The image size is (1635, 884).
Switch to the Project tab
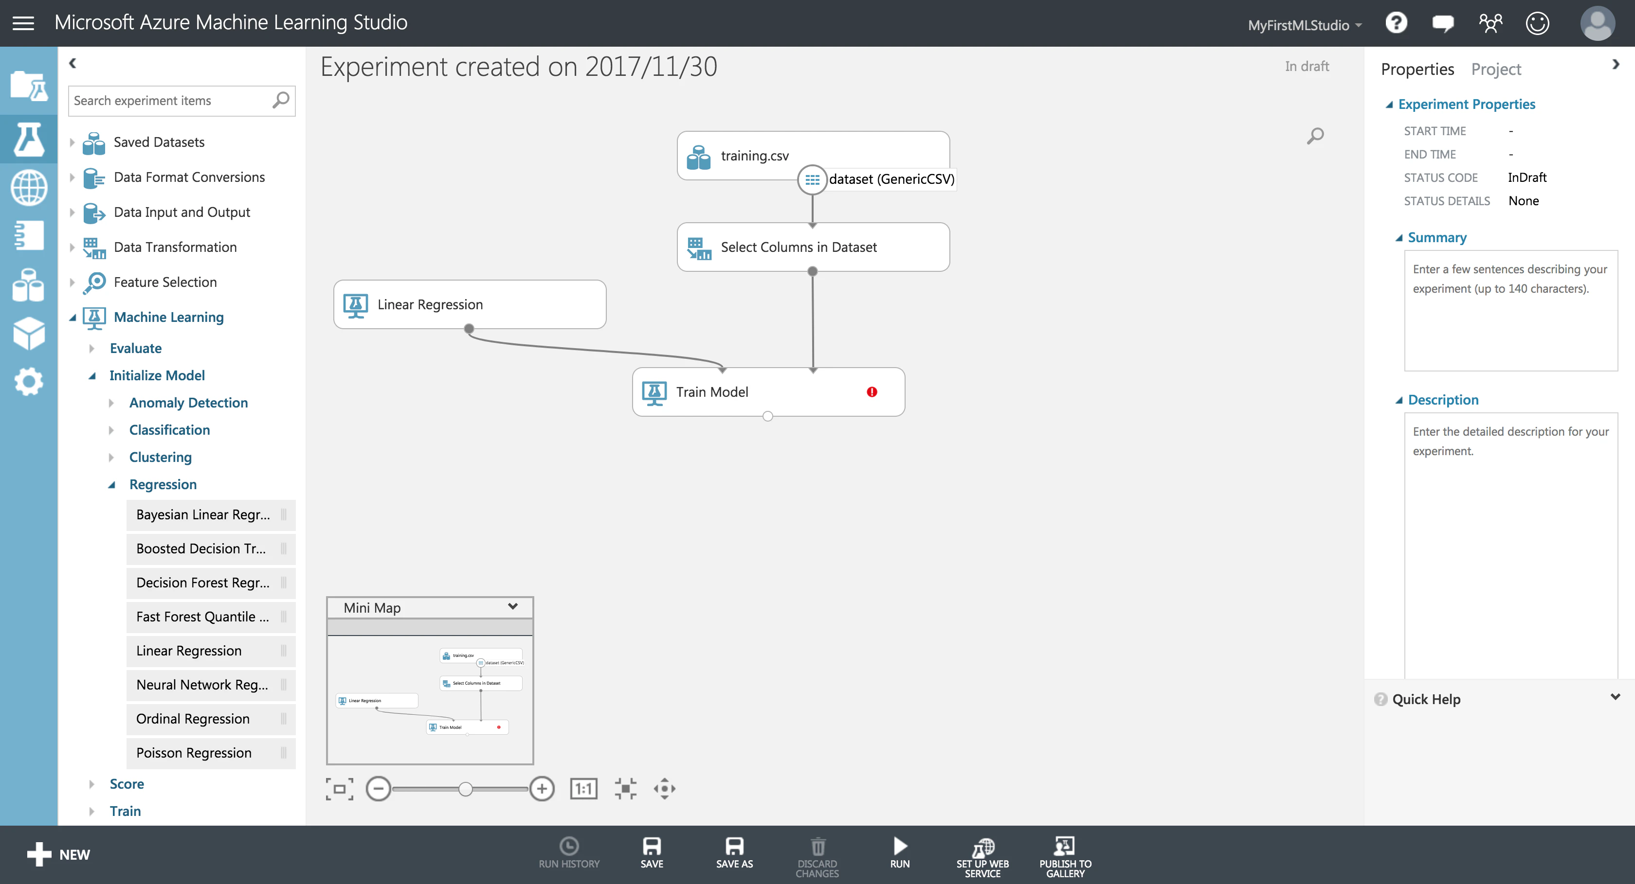(1496, 69)
